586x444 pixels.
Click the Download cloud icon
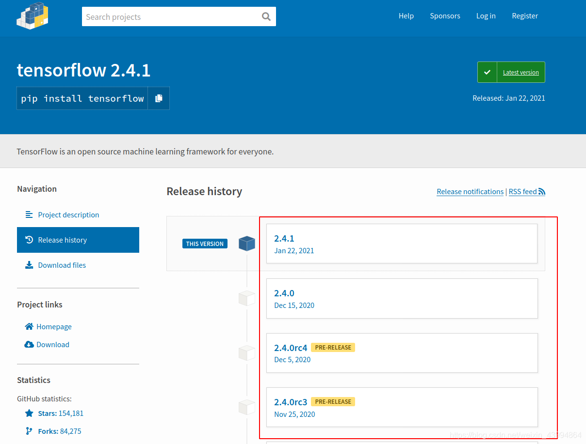coord(29,344)
